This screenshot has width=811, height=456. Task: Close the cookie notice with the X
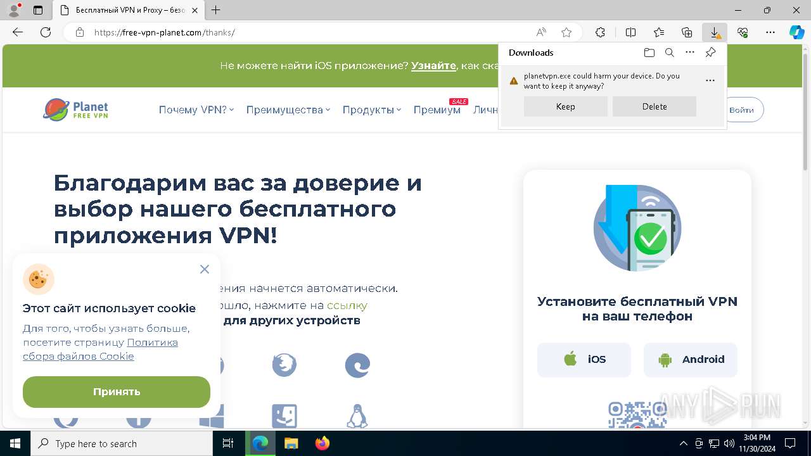[204, 269]
